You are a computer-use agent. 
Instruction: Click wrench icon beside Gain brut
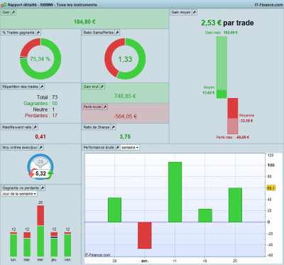tap(102, 87)
